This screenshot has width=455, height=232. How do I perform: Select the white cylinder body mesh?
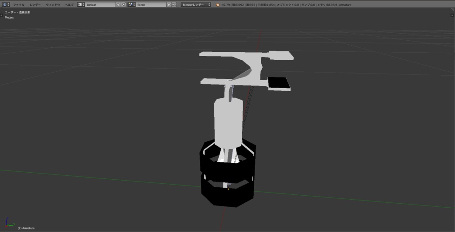(x=228, y=123)
